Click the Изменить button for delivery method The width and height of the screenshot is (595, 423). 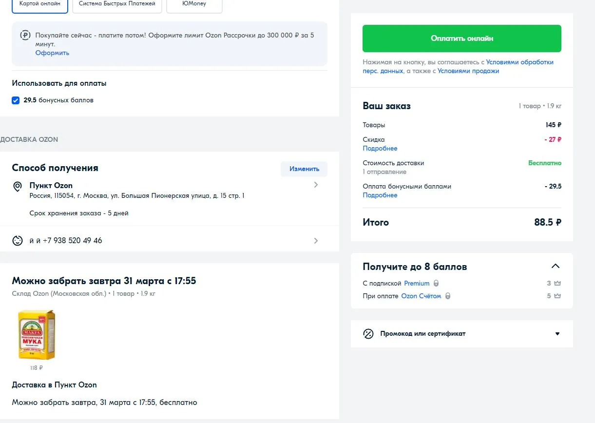pyautogui.click(x=304, y=169)
